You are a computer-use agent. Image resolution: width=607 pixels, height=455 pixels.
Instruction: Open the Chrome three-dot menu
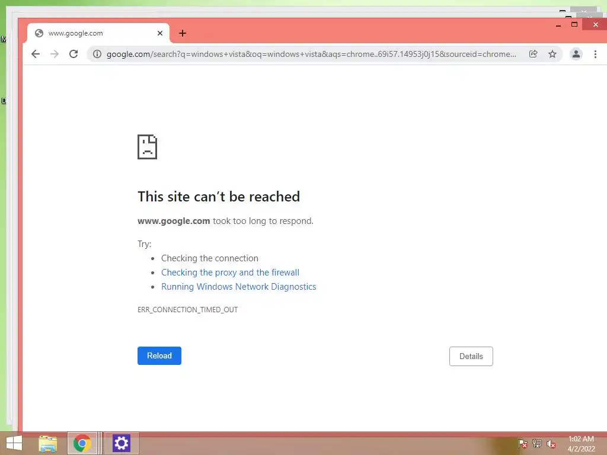coord(595,54)
